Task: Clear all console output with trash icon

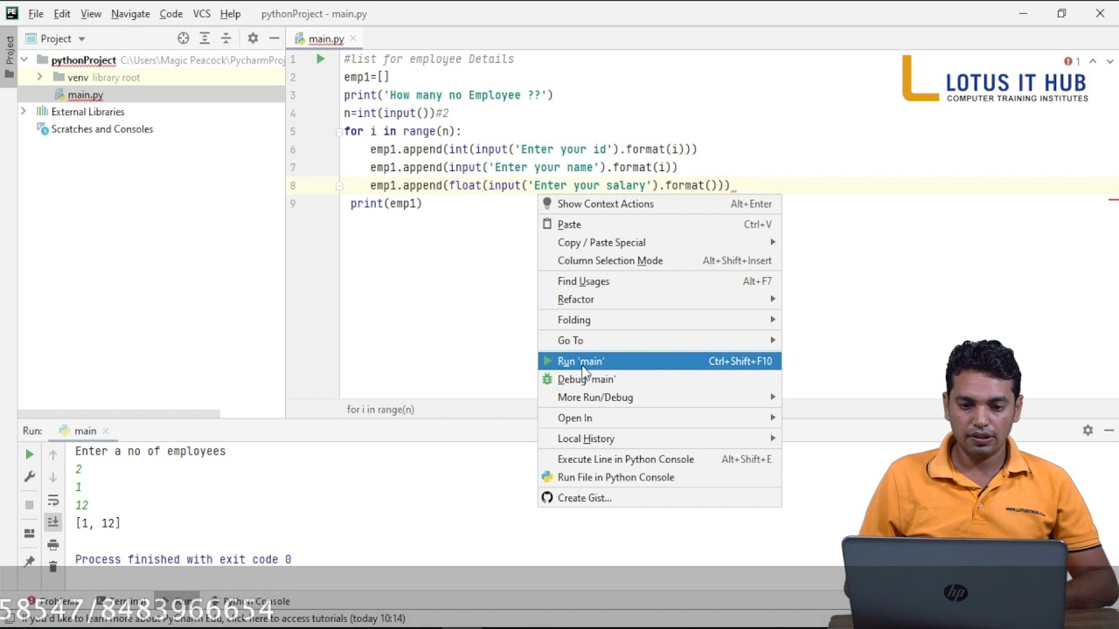Action: (x=53, y=567)
